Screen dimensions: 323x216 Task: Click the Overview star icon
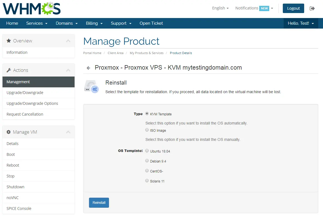click(x=9, y=40)
